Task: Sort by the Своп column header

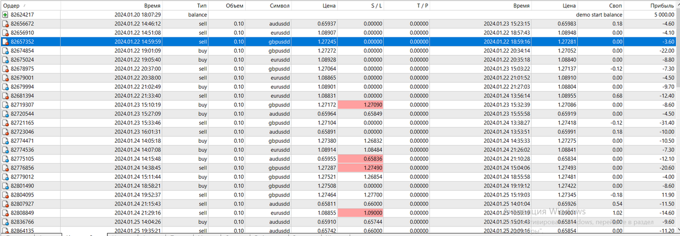Action: [601, 5]
